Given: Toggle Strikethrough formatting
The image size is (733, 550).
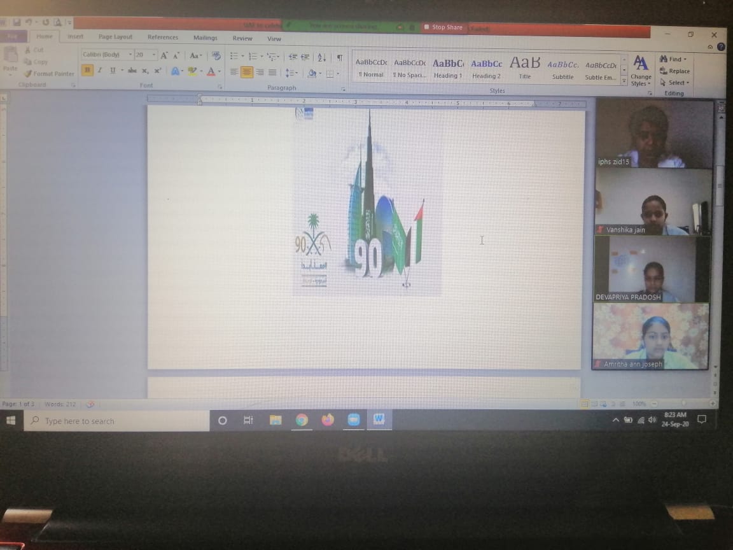Looking at the screenshot, I should coord(132,71).
